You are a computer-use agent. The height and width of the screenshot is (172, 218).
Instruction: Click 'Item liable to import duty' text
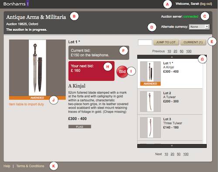pyautogui.click(x=26, y=104)
